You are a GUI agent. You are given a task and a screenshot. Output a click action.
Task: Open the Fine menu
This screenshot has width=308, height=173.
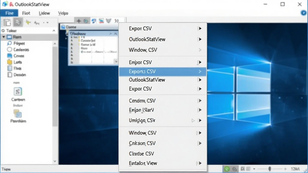tap(9, 13)
